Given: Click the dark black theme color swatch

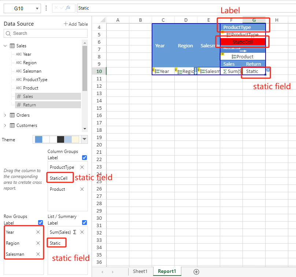Looking at the screenshot, I should (60, 139).
